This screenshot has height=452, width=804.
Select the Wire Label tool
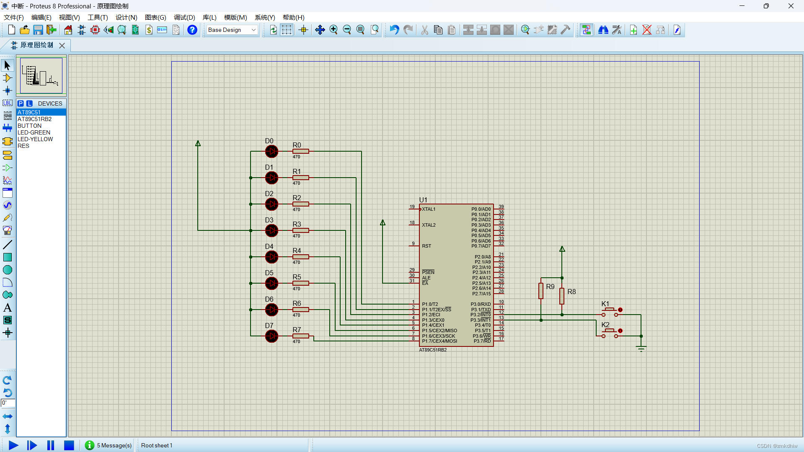tap(7, 103)
